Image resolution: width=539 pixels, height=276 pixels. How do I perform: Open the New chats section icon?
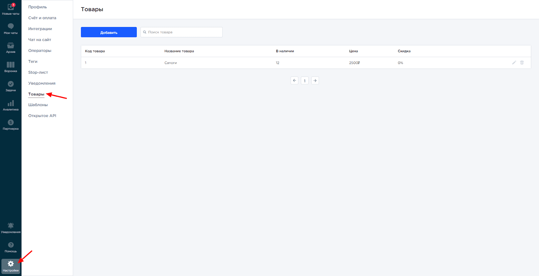[x=10, y=7]
